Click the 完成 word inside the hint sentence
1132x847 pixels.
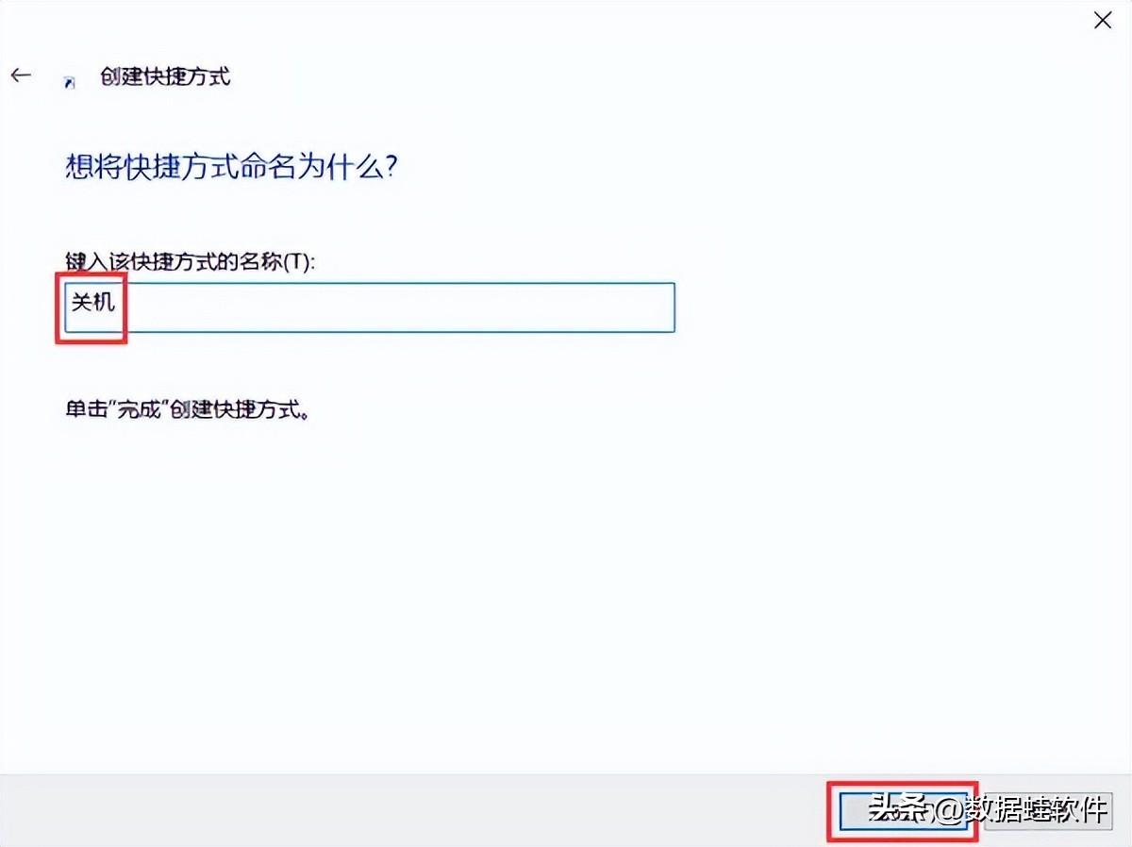click(135, 412)
